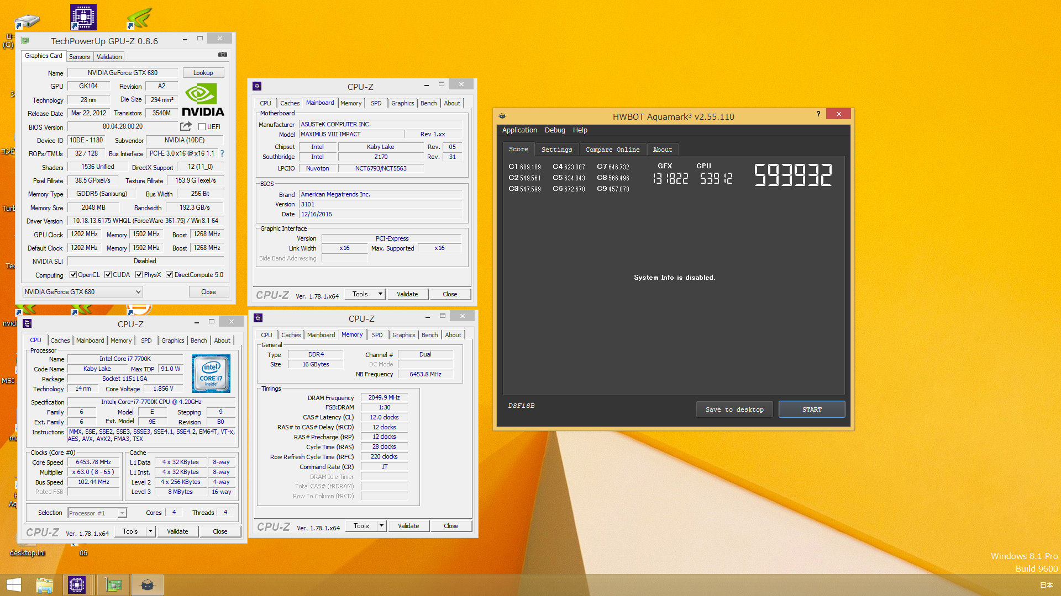Click the Aquamark total score 593932

click(x=792, y=175)
